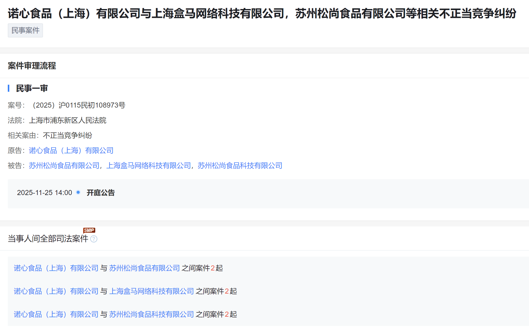This screenshot has width=529, height=331.
Task: Click the case cause 不正当竞争纠纷 in 相关案由 row
Action: coord(68,135)
